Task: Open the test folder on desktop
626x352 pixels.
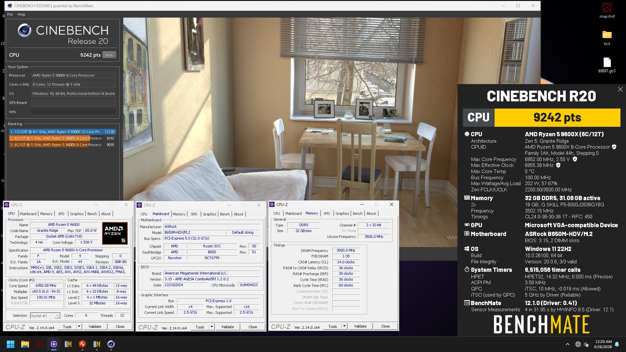Action: (607, 38)
